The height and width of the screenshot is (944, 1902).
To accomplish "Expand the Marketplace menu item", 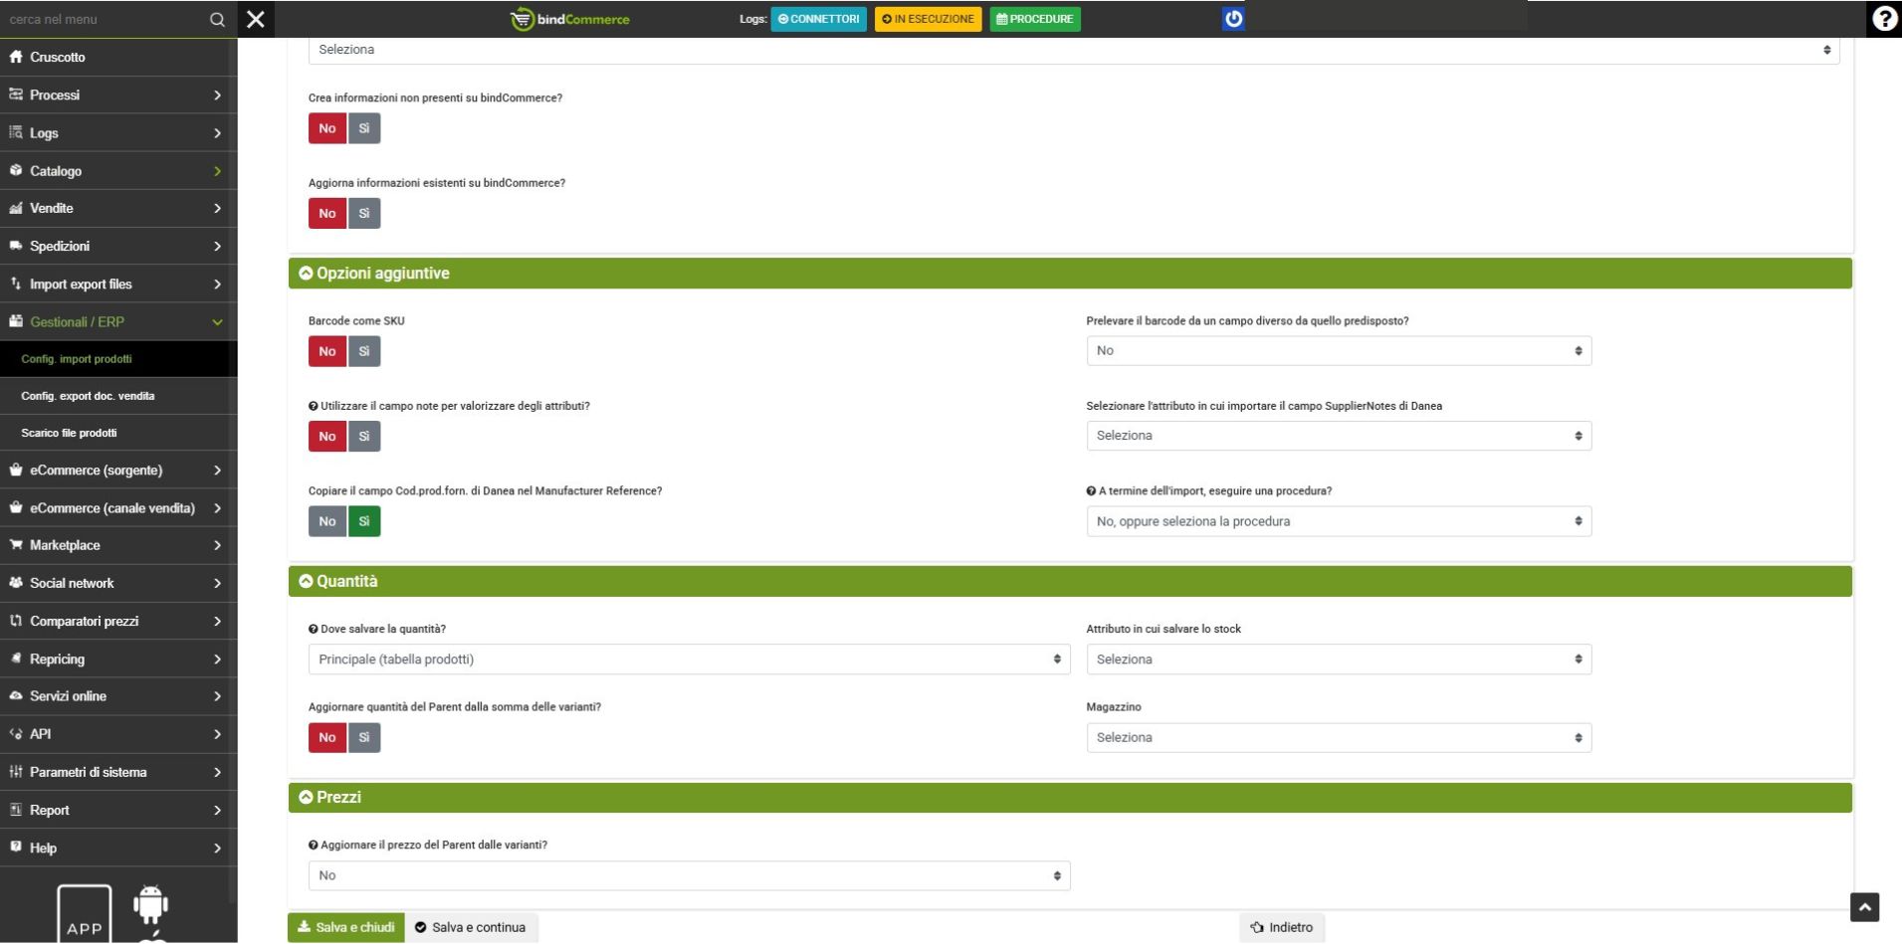I will point(117,545).
